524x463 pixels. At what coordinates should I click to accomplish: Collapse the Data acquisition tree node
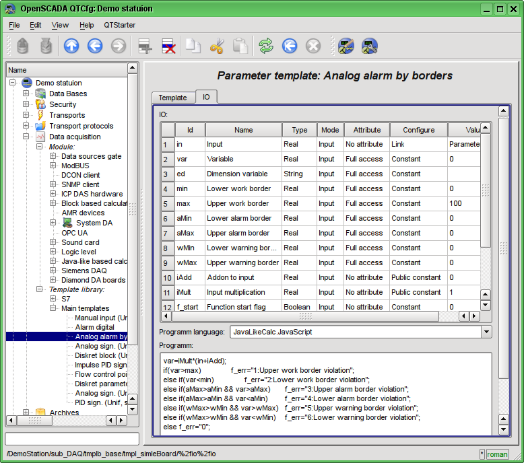point(26,137)
